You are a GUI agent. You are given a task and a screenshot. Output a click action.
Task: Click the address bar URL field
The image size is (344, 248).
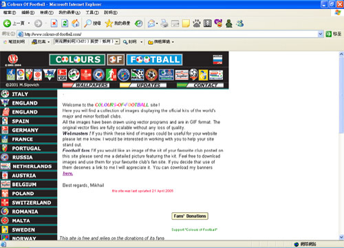pos(170,34)
